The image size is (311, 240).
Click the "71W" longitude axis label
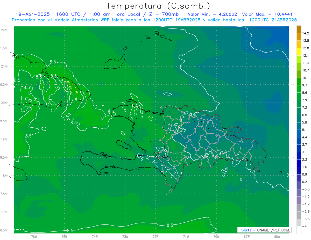tap(186, 236)
